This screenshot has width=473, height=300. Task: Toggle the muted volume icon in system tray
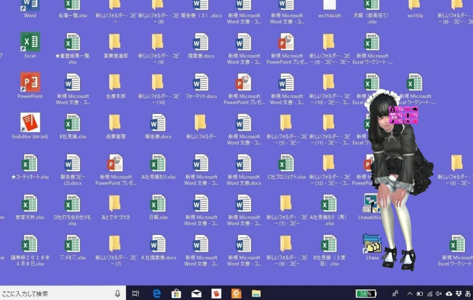pyautogui.click(x=439, y=294)
